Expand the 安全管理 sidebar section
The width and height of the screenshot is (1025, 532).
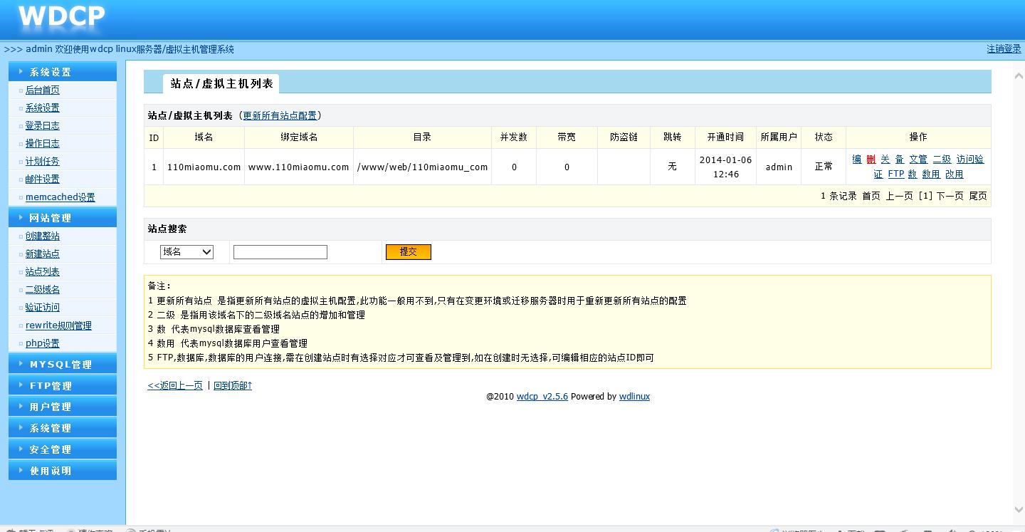coord(51,449)
